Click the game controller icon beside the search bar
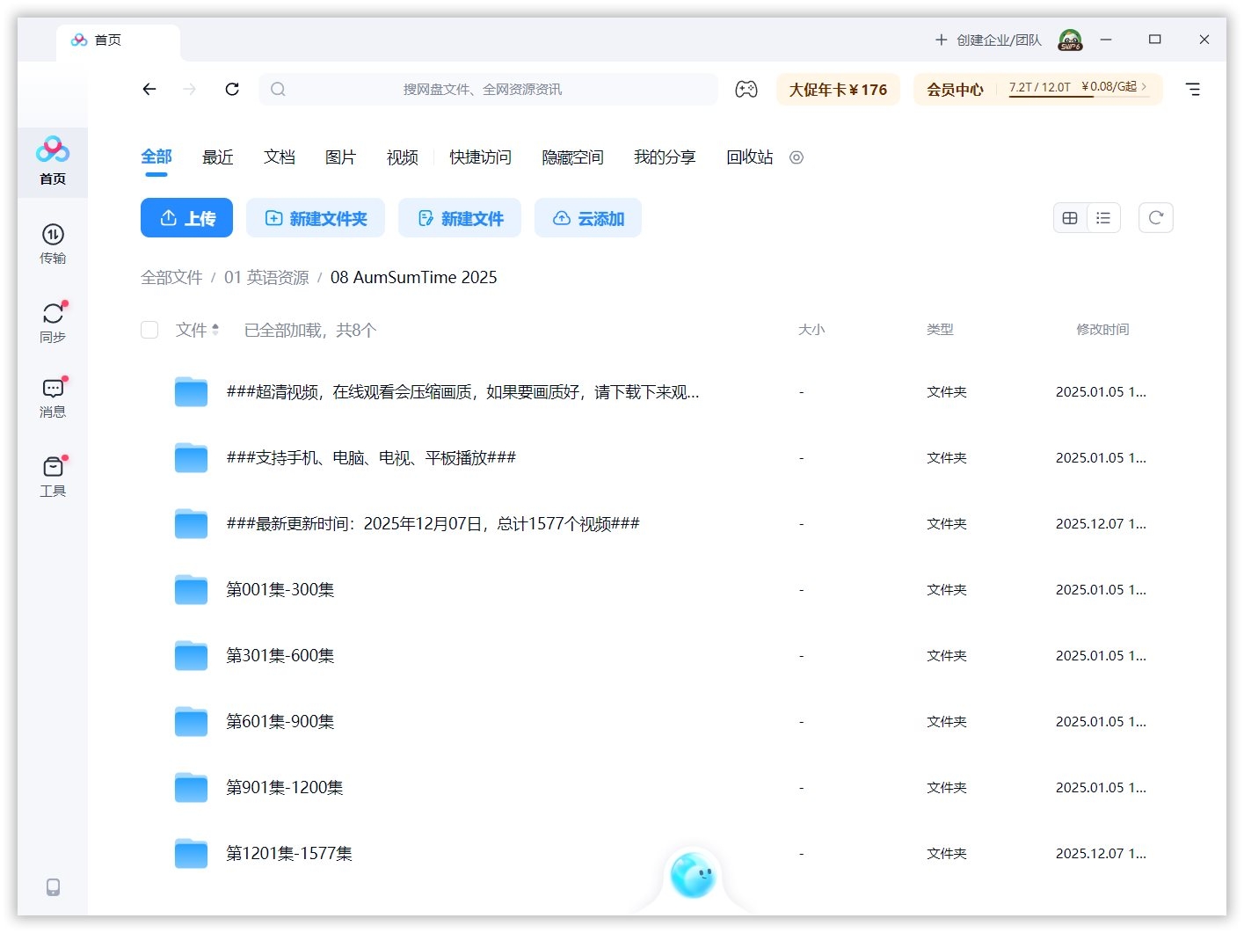The width and height of the screenshot is (1244, 933). pos(746,89)
